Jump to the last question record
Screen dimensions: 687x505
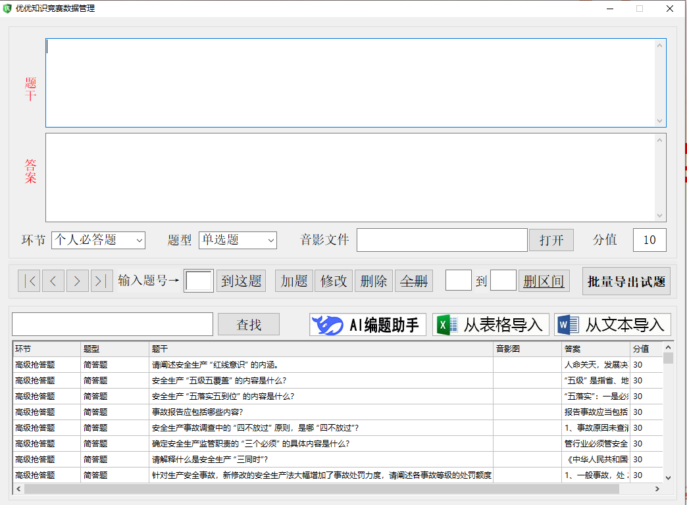(102, 281)
